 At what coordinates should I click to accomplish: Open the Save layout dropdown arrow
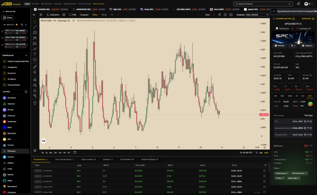point(214,15)
